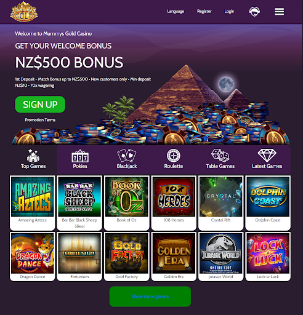Select the Latest Games diamond icon
303x315 pixels.
267,156
